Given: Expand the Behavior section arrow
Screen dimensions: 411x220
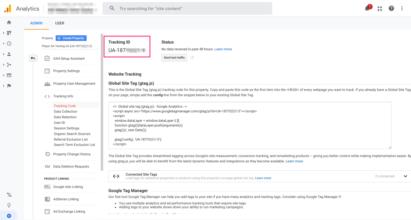Looking at the screenshot, I should [4, 75].
